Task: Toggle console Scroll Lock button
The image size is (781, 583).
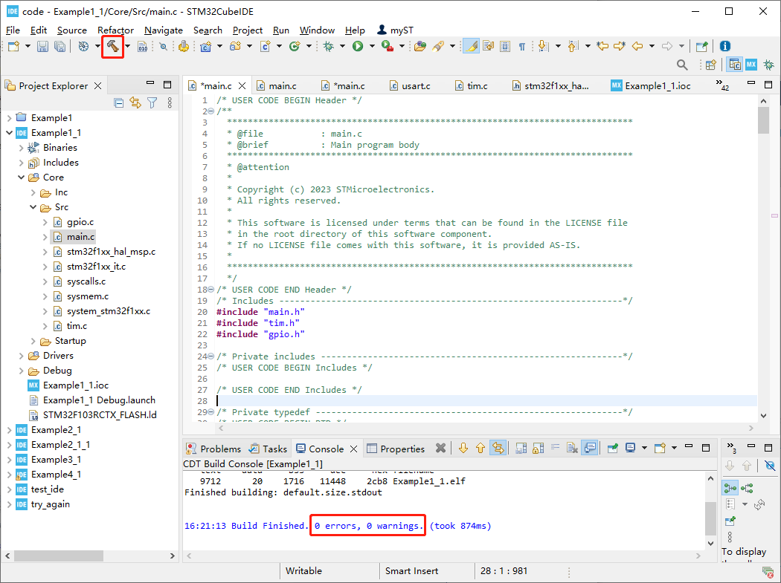Action: pos(539,448)
